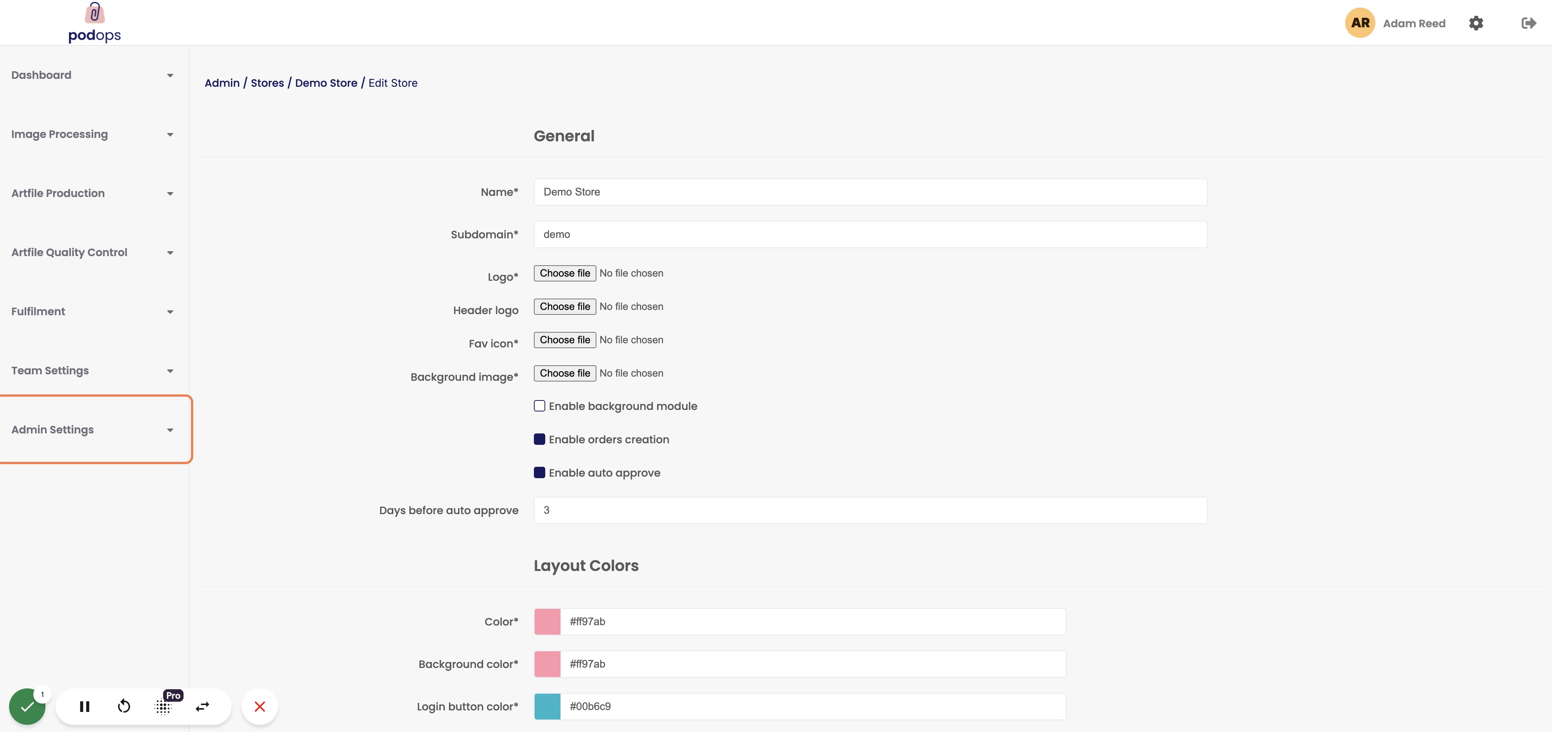Image resolution: width=1552 pixels, height=732 pixels.
Task: Expand the Dashboard sidebar menu
Action: (94, 75)
